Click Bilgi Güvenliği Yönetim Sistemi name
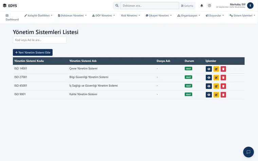The width and height of the screenshot is (258, 161). point(89,77)
